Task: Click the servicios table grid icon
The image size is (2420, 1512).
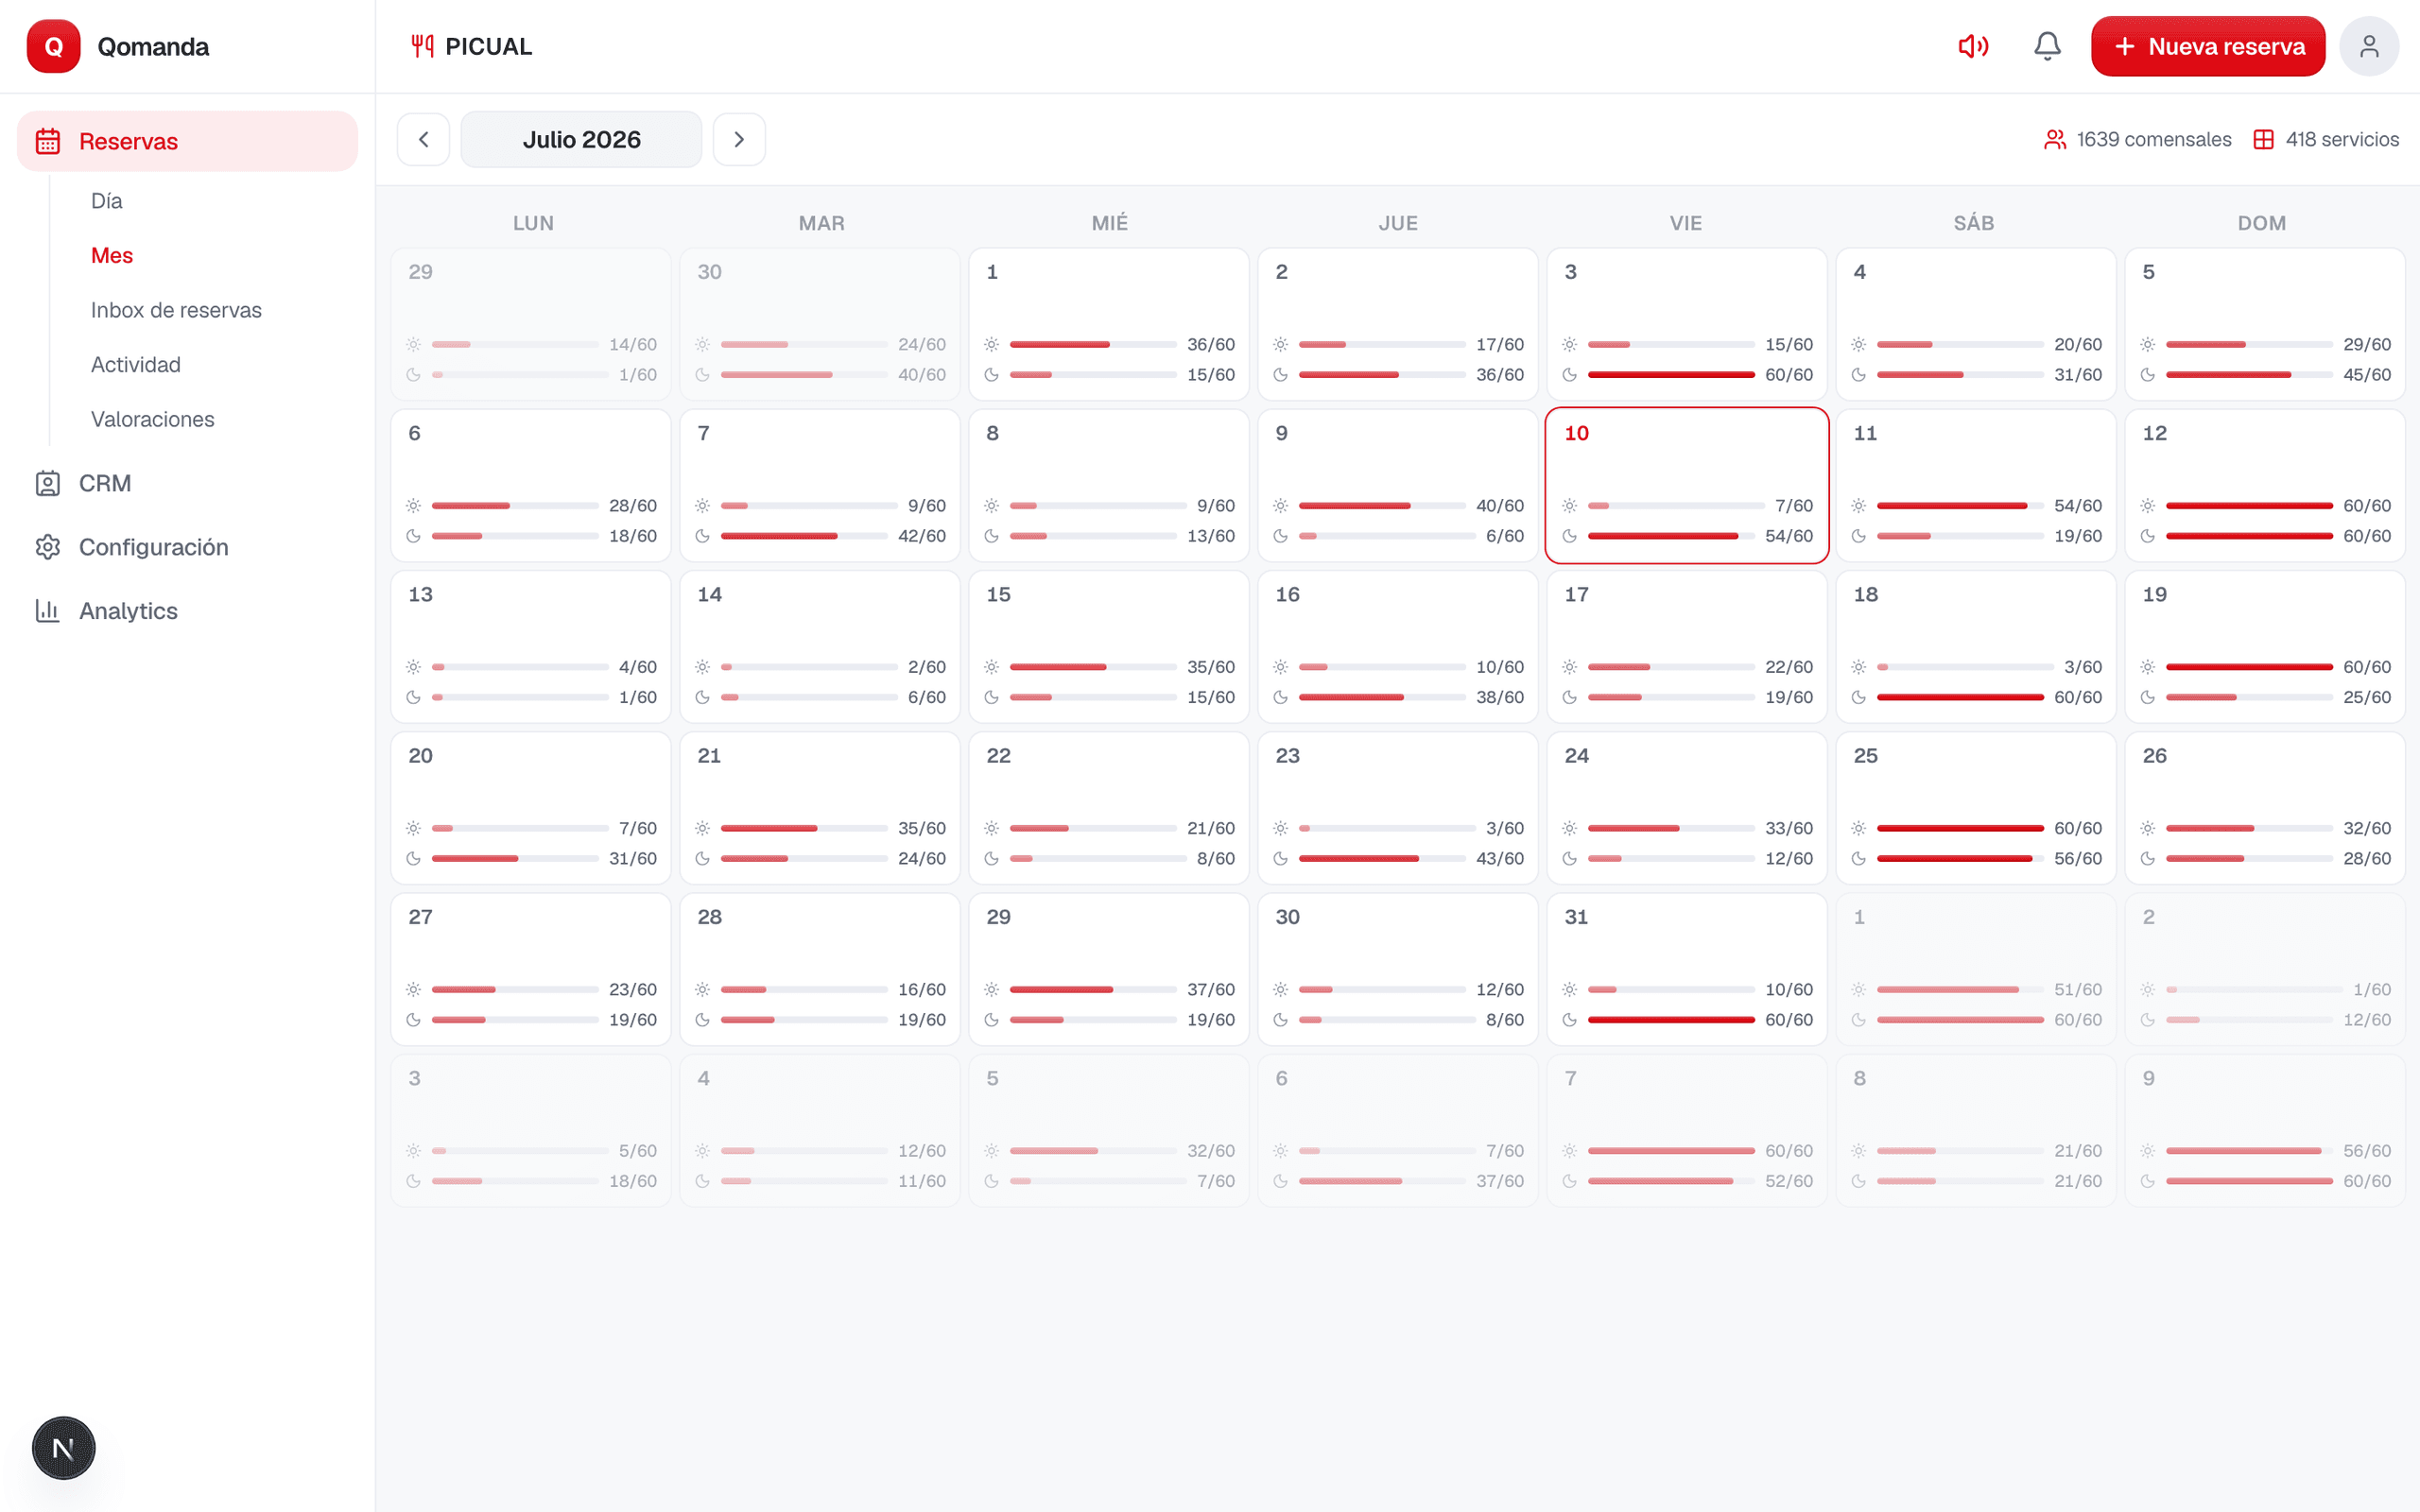Action: pyautogui.click(x=2263, y=139)
